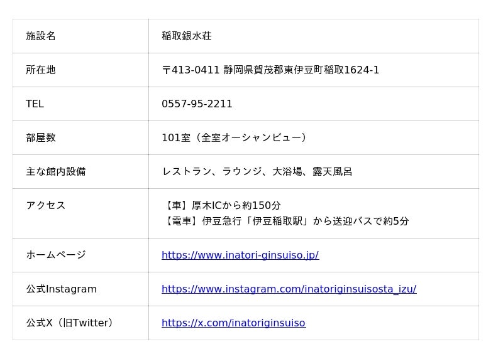Open the official Instagram profile link
503x359 pixels.
tap(289, 289)
